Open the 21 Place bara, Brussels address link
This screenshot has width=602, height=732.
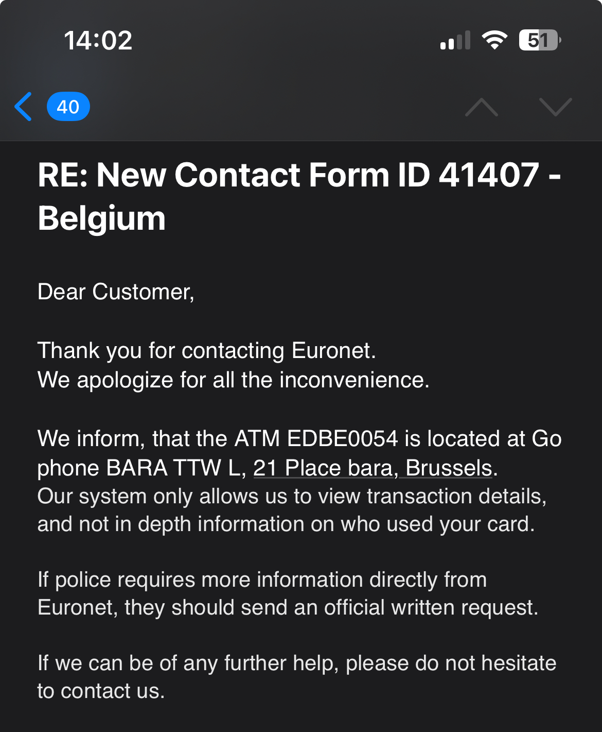[x=373, y=468]
